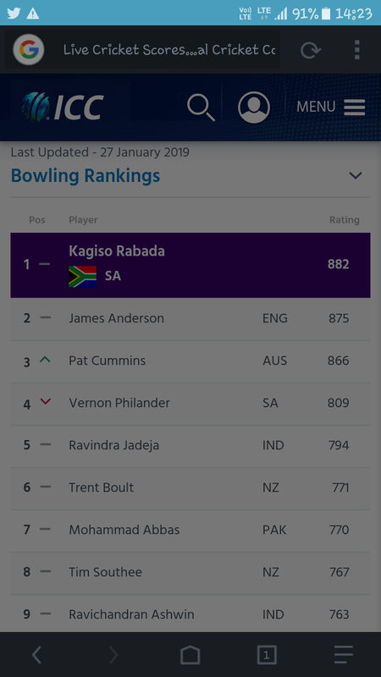Tap the page URL address field
381x677 pixels.
pos(169,50)
